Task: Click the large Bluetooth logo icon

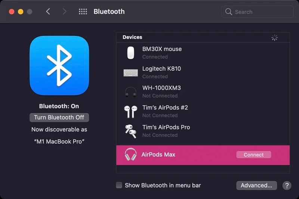Action: (x=59, y=66)
